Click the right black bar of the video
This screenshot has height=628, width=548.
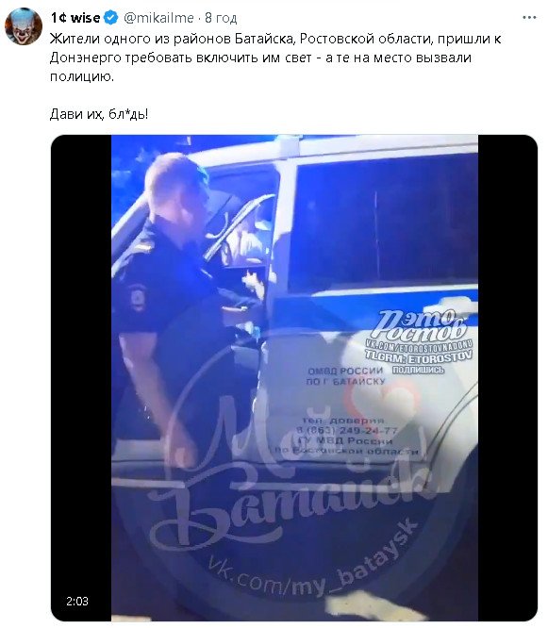(507, 378)
